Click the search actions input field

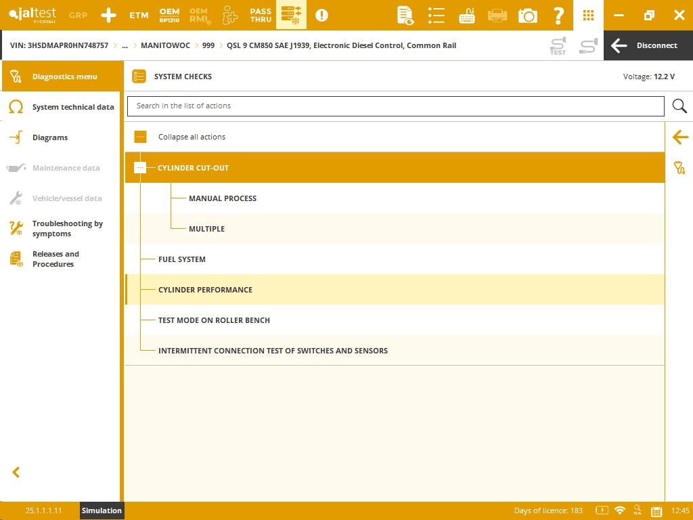(395, 106)
